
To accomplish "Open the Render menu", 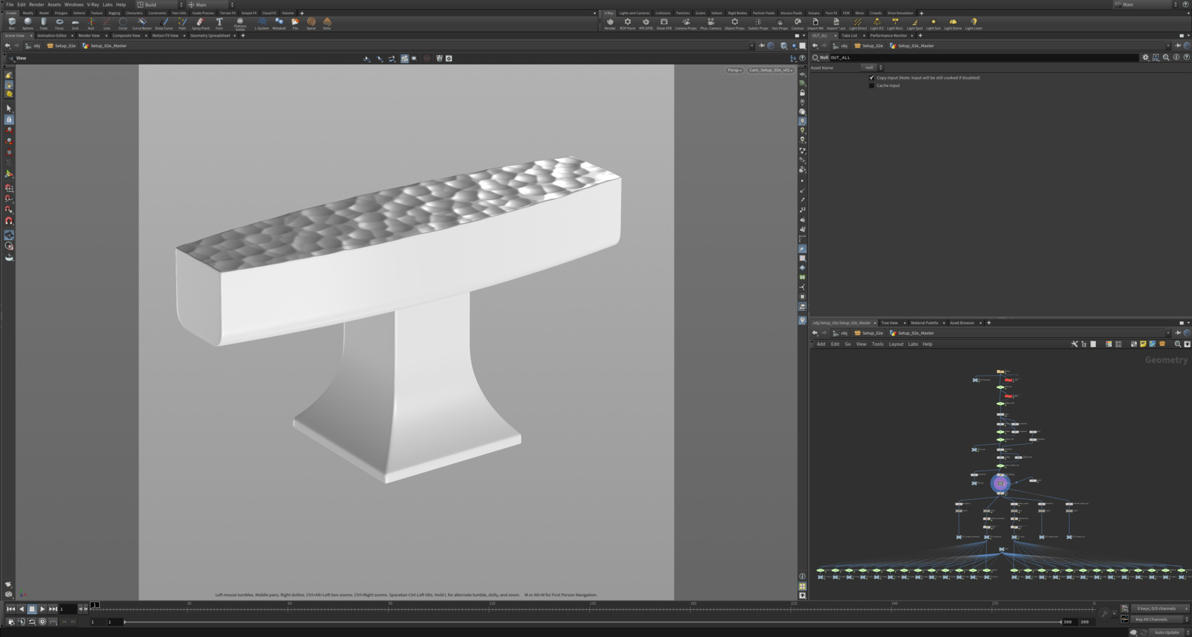I will tap(37, 4).
